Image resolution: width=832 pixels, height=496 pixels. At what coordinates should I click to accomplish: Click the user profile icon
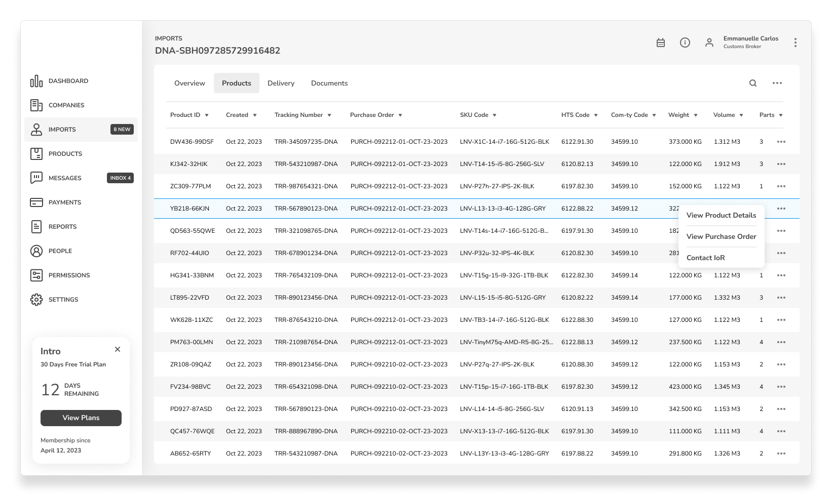click(709, 43)
